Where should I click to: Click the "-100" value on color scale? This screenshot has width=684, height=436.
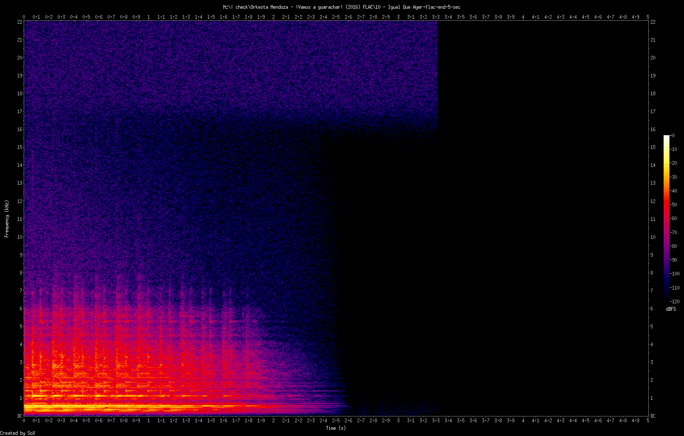point(675,274)
